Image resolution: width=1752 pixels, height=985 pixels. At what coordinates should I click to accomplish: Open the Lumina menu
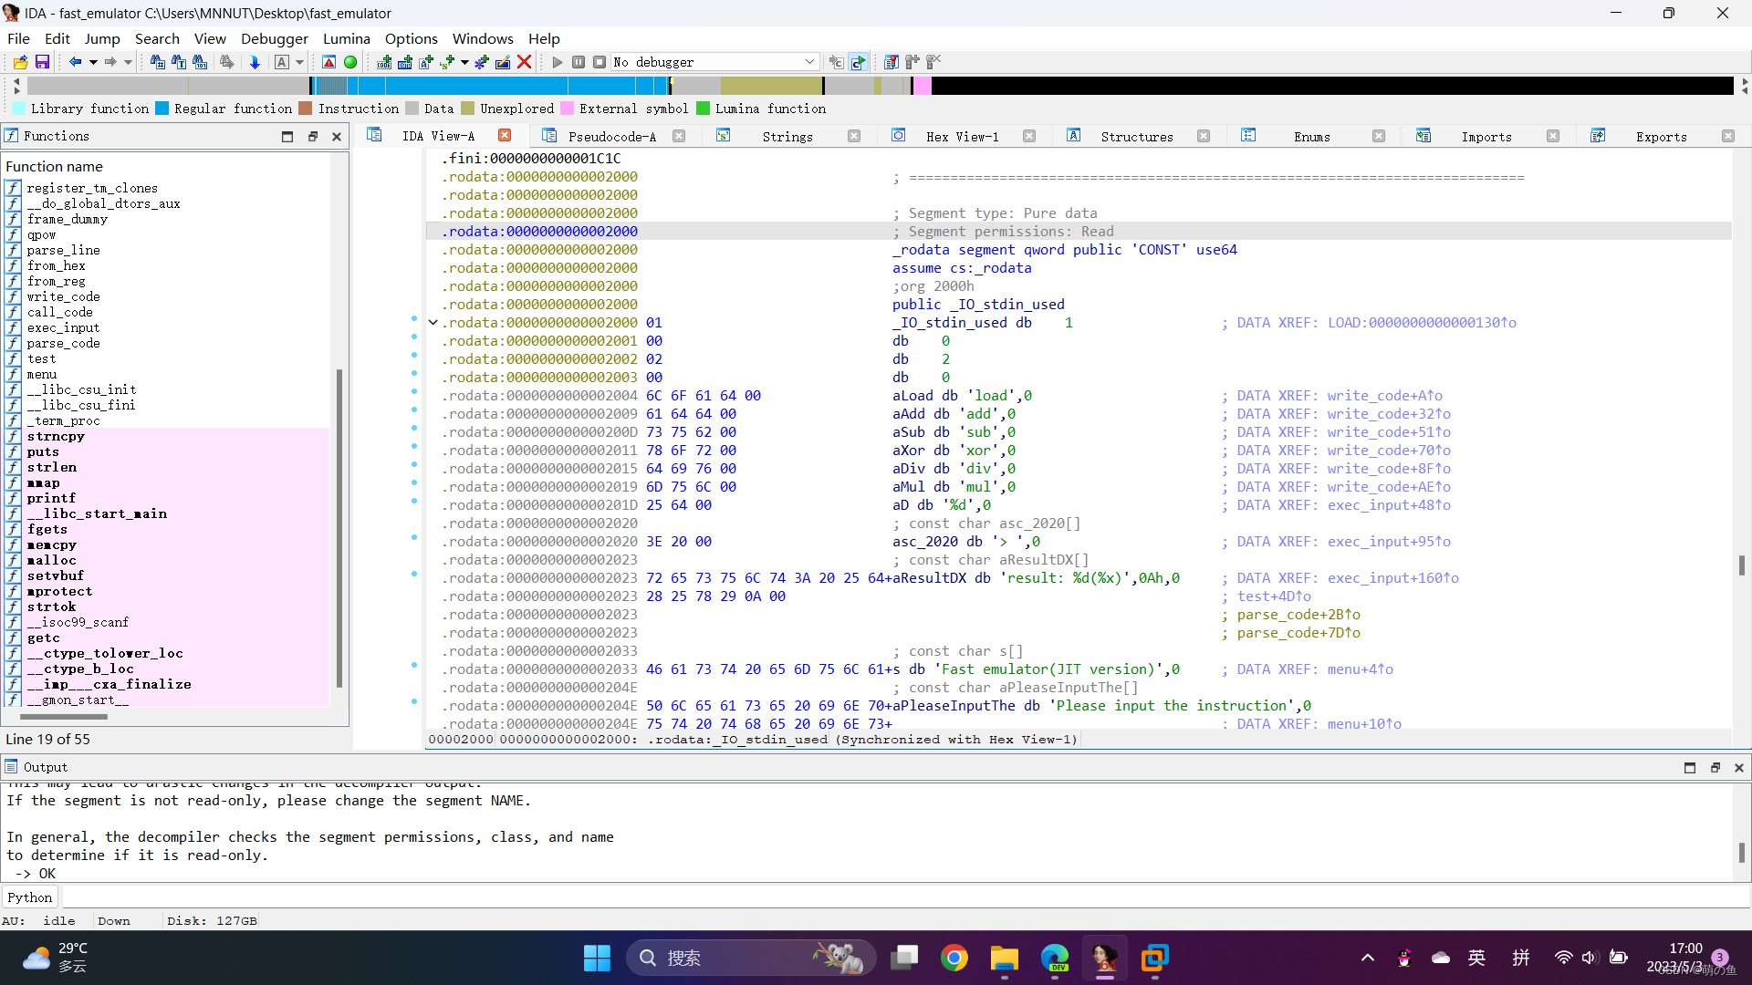pos(346,38)
